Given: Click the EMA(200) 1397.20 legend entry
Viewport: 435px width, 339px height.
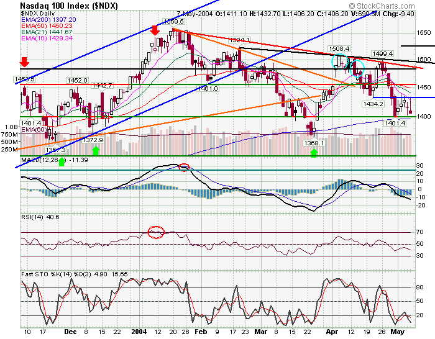Looking at the screenshot, I should (x=48, y=20).
